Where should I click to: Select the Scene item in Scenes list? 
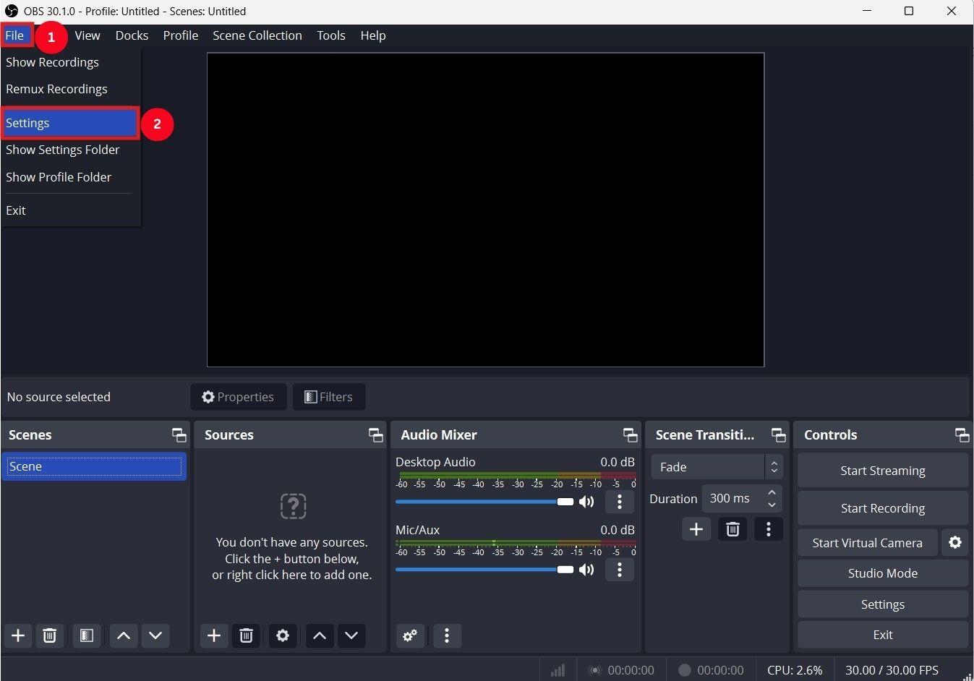pos(94,467)
